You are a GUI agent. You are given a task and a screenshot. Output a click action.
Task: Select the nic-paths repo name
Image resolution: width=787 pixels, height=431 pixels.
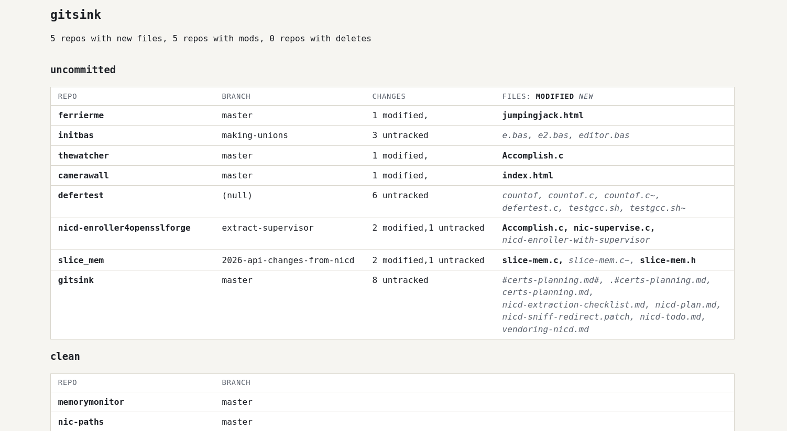click(81, 422)
